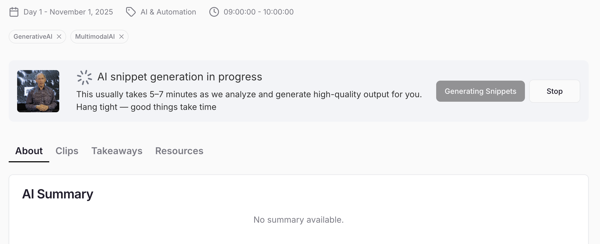Screen dimensions: 600x244
Task: Switch to the About tab
Action: click(29, 151)
